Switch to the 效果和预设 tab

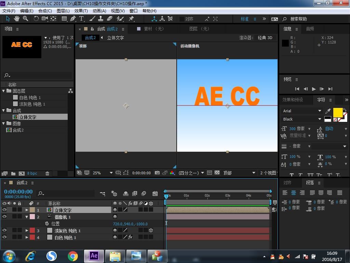(x=293, y=100)
